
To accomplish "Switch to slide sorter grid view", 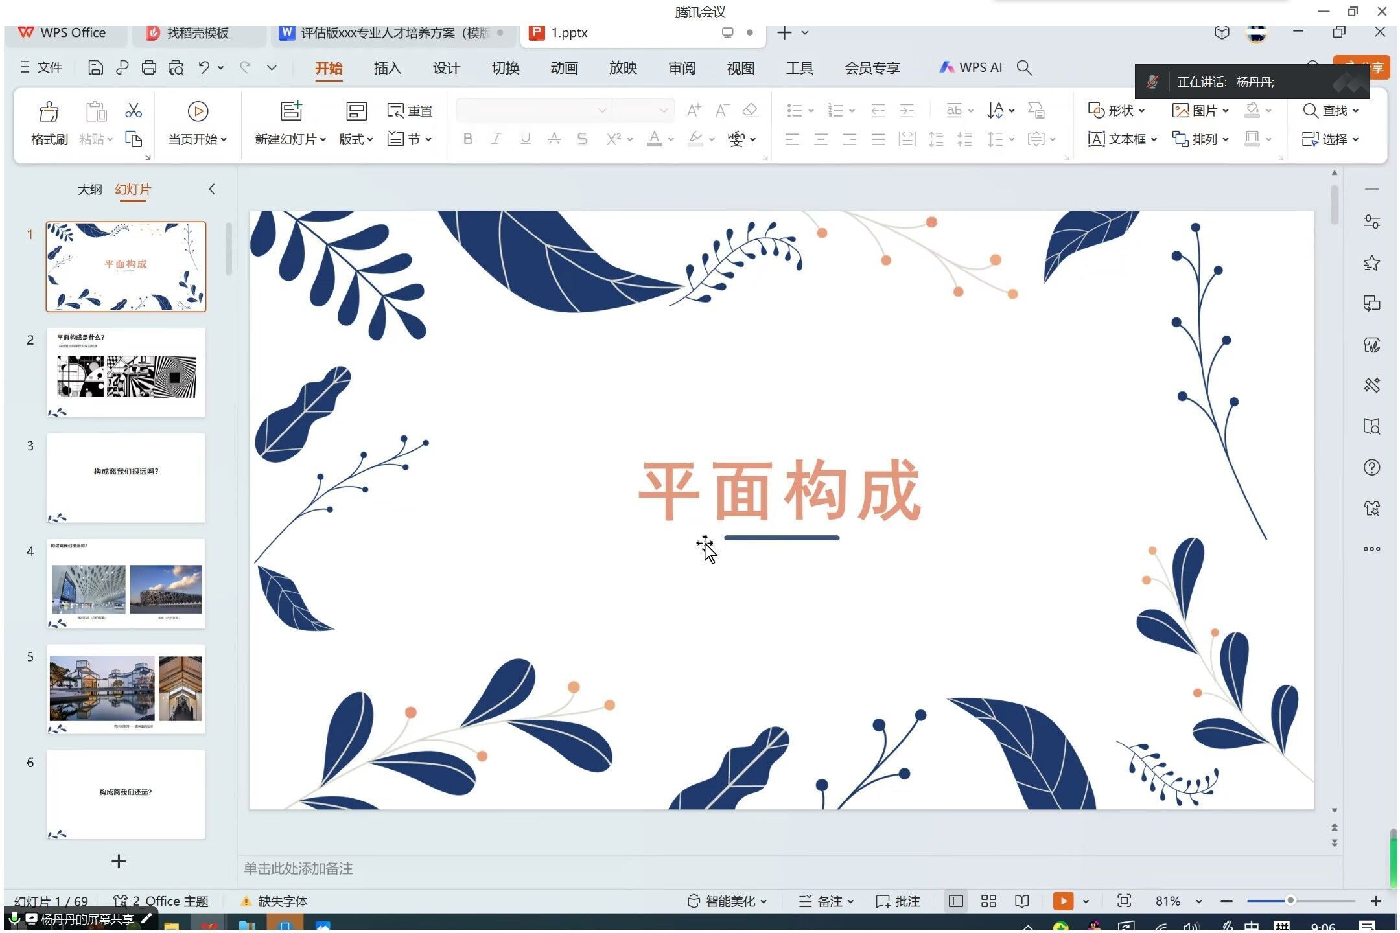I will point(988,901).
